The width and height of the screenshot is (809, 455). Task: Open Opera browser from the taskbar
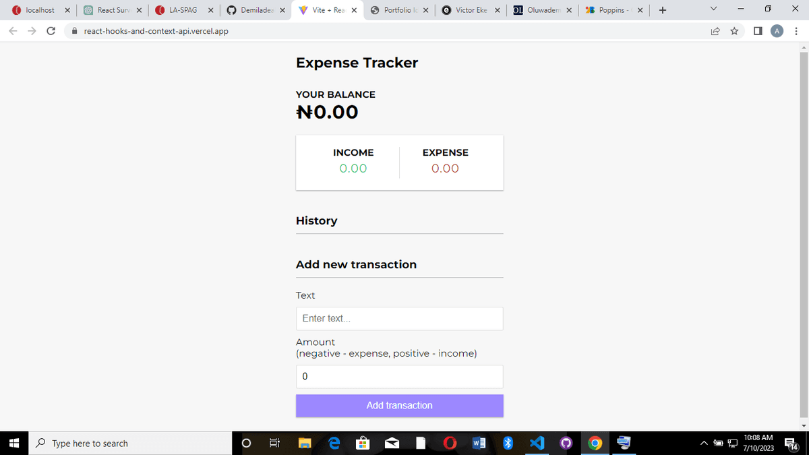coord(450,443)
